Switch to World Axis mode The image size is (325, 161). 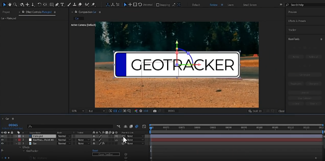click(113, 4)
